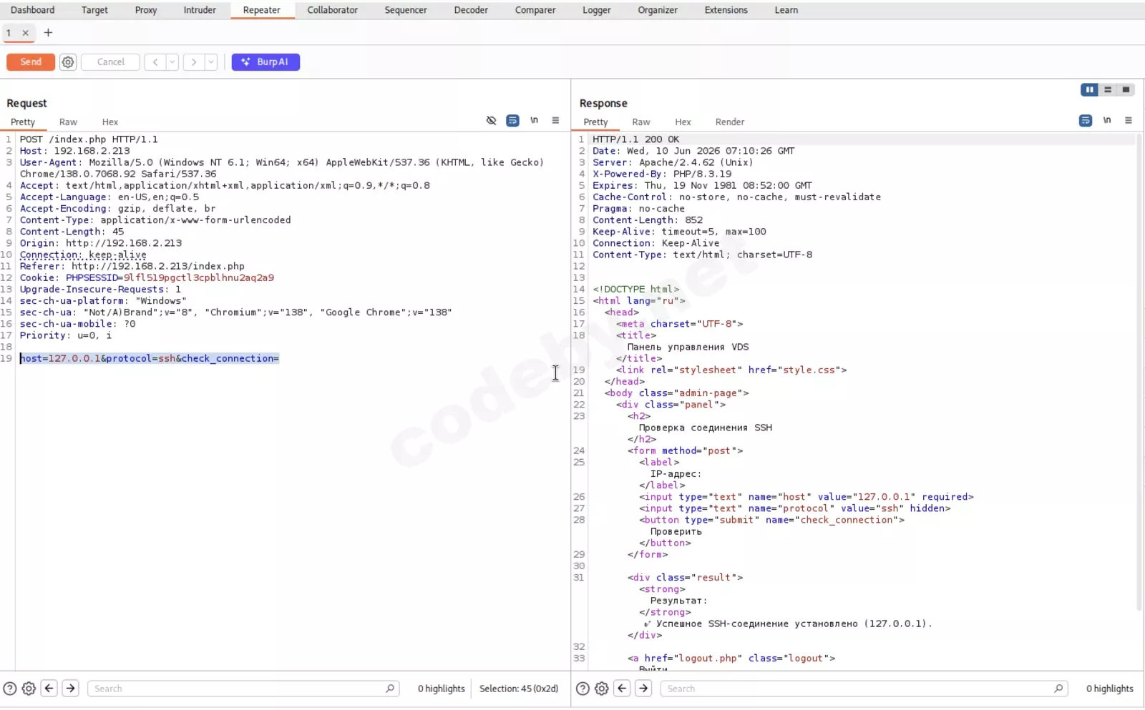Click the Cancel button
Screen dimensions: 1145x710
110,62
